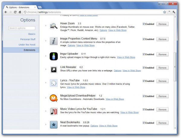Screen dimensions: 181x138
Task: Click the MegaUpload DownloadHelper icon
Action: coord(54,98)
